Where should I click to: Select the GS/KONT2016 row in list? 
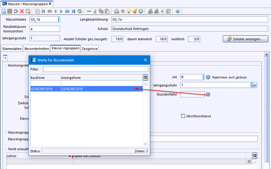(x=86, y=89)
